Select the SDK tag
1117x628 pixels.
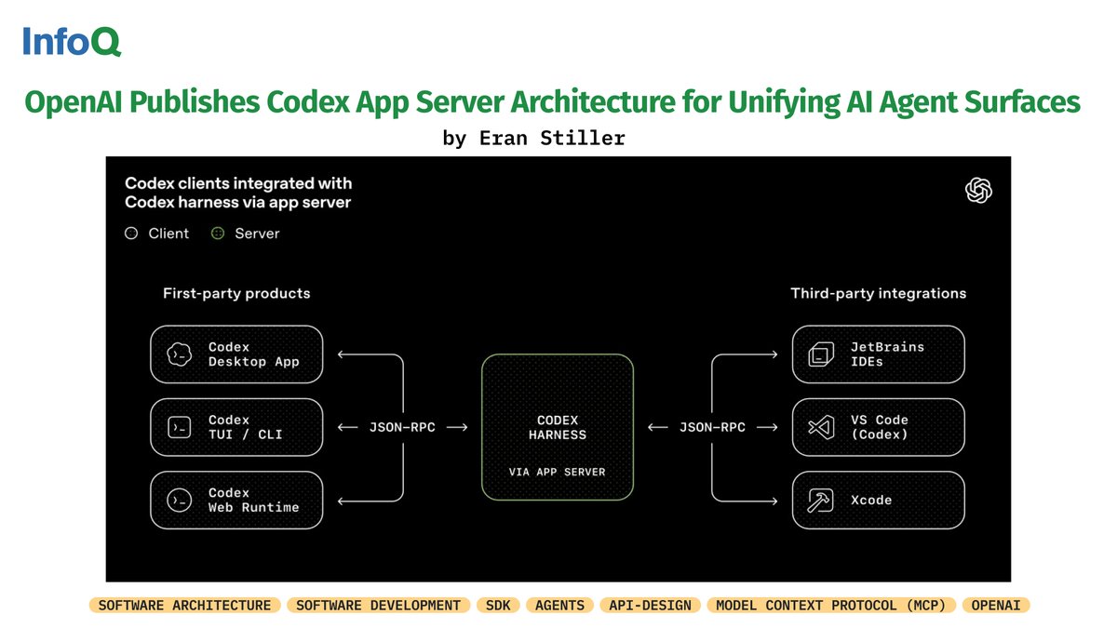[498, 605]
